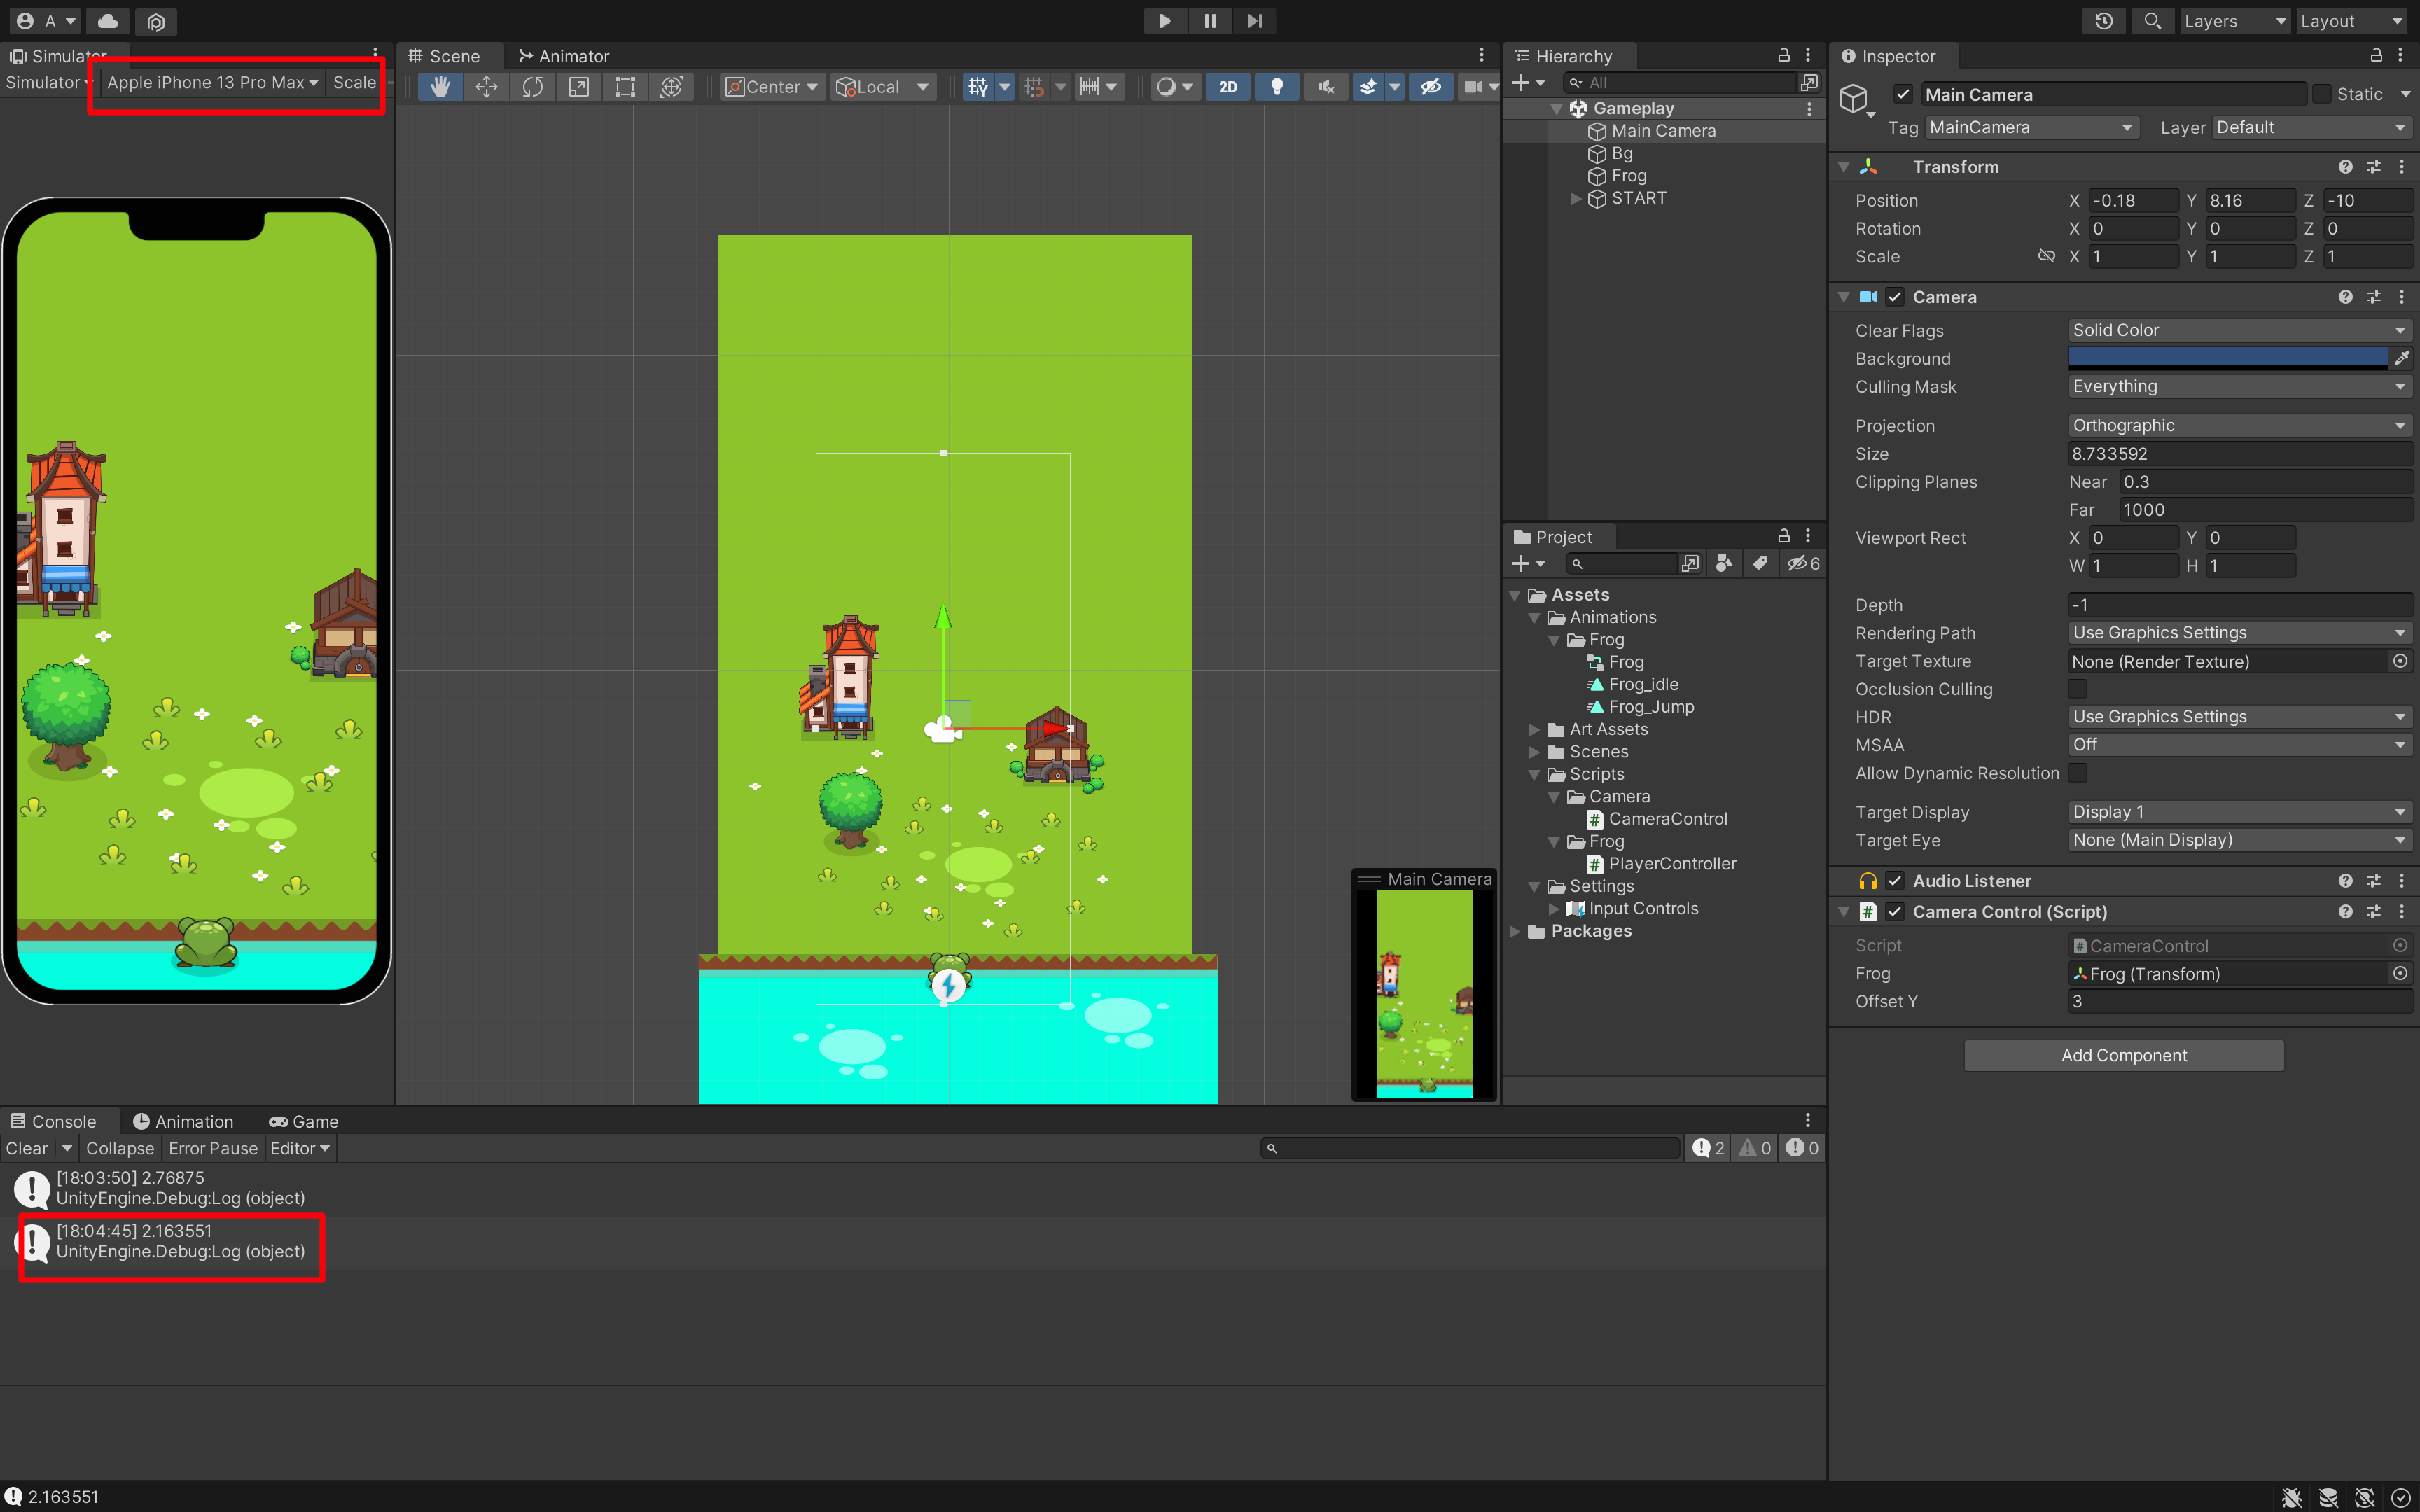Toggle scene audio mute icon
The height and width of the screenshot is (1512, 2420).
click(1326, 87)
